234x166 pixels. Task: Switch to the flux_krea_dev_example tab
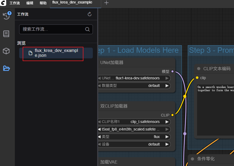click(72, 2)
